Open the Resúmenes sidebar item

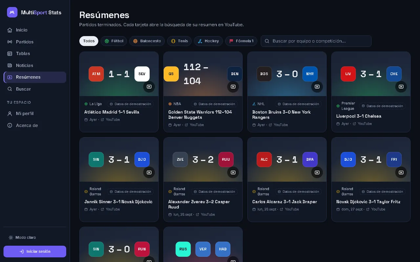coord(35,77)
